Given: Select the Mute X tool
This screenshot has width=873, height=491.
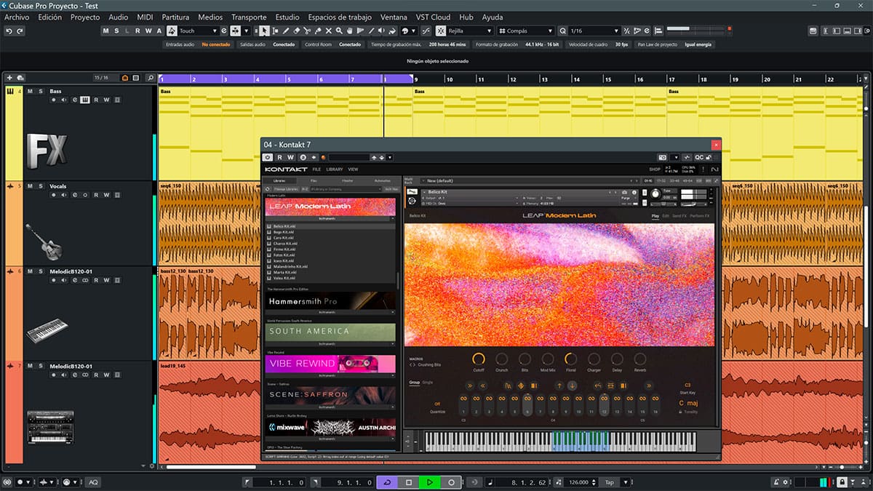Looking at the screenshot, I should tap(329, 31).
